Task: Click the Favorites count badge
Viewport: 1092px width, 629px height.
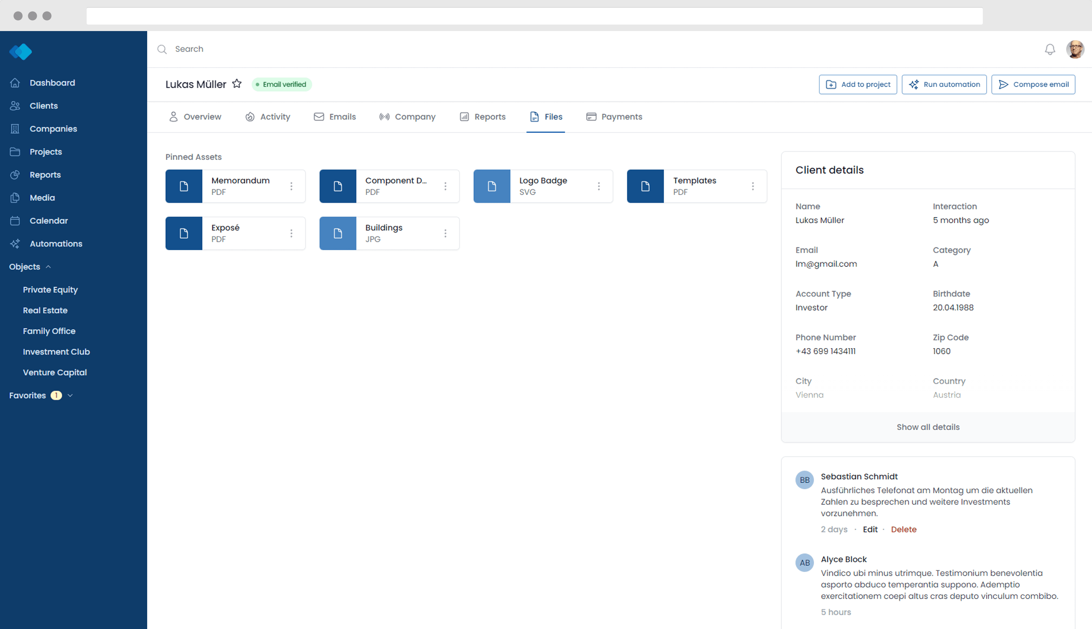Action: tap(56, 395)
